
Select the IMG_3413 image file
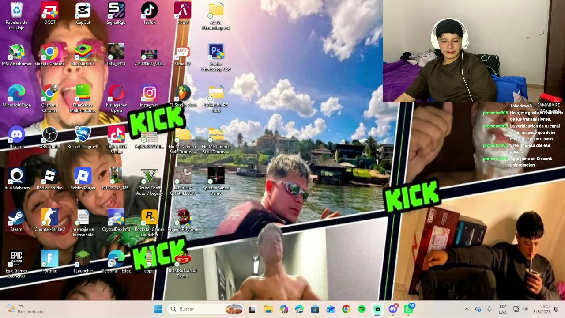pos(116,55)
